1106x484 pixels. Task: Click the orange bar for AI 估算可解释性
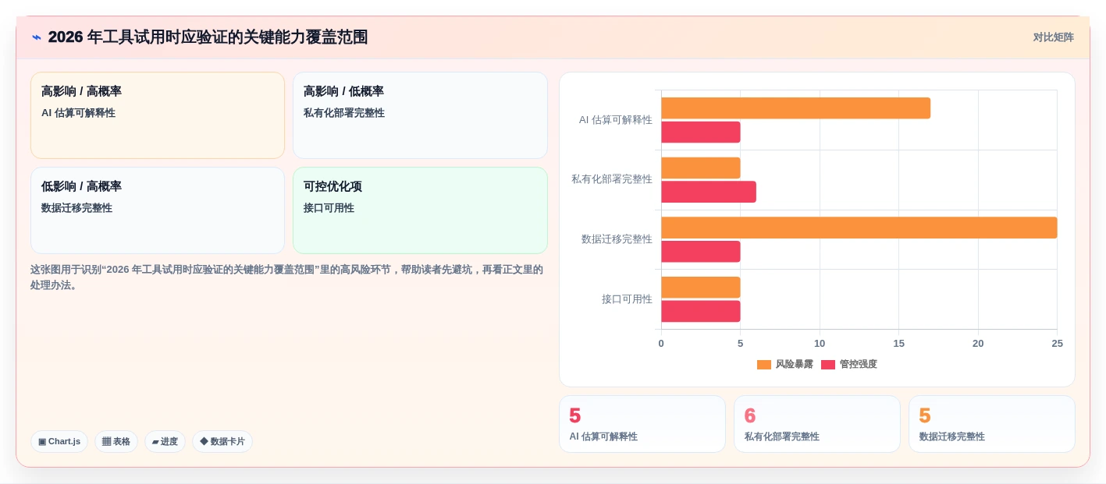tap(795, 108)
